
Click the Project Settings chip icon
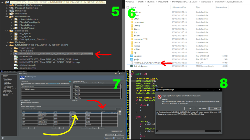tap(12, 8)
